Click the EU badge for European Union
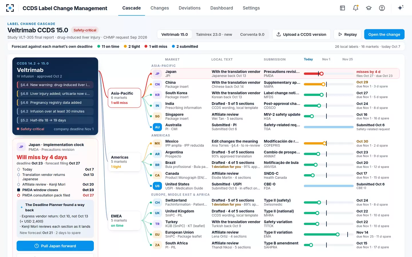 click(157, 234)
